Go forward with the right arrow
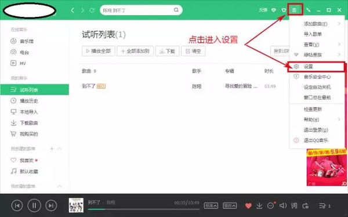Viewport: 348px width, 217px height. click(x=82, y=10)
